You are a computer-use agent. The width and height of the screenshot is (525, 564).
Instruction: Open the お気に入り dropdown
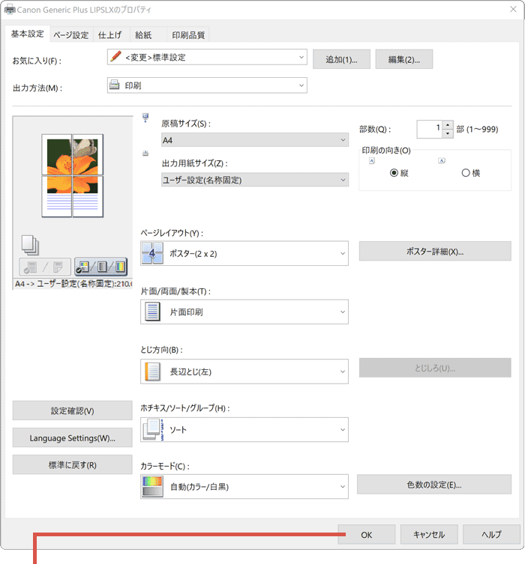click(x=207, y=57)
